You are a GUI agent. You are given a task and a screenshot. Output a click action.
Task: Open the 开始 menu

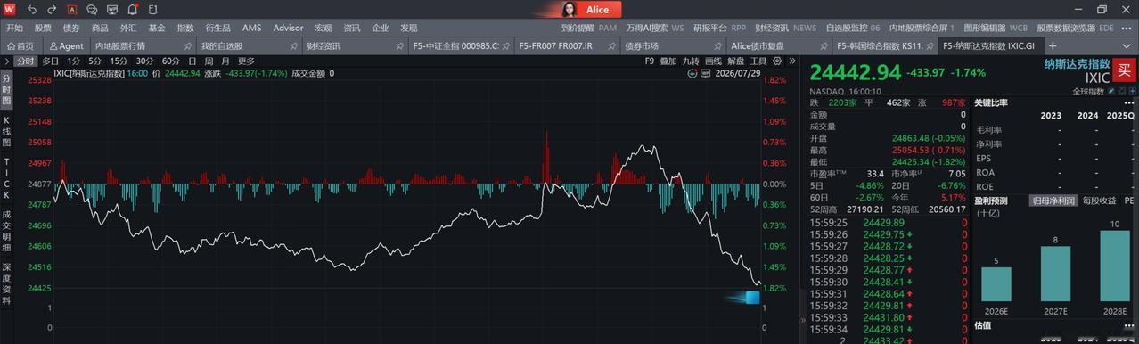pos(14,28)
